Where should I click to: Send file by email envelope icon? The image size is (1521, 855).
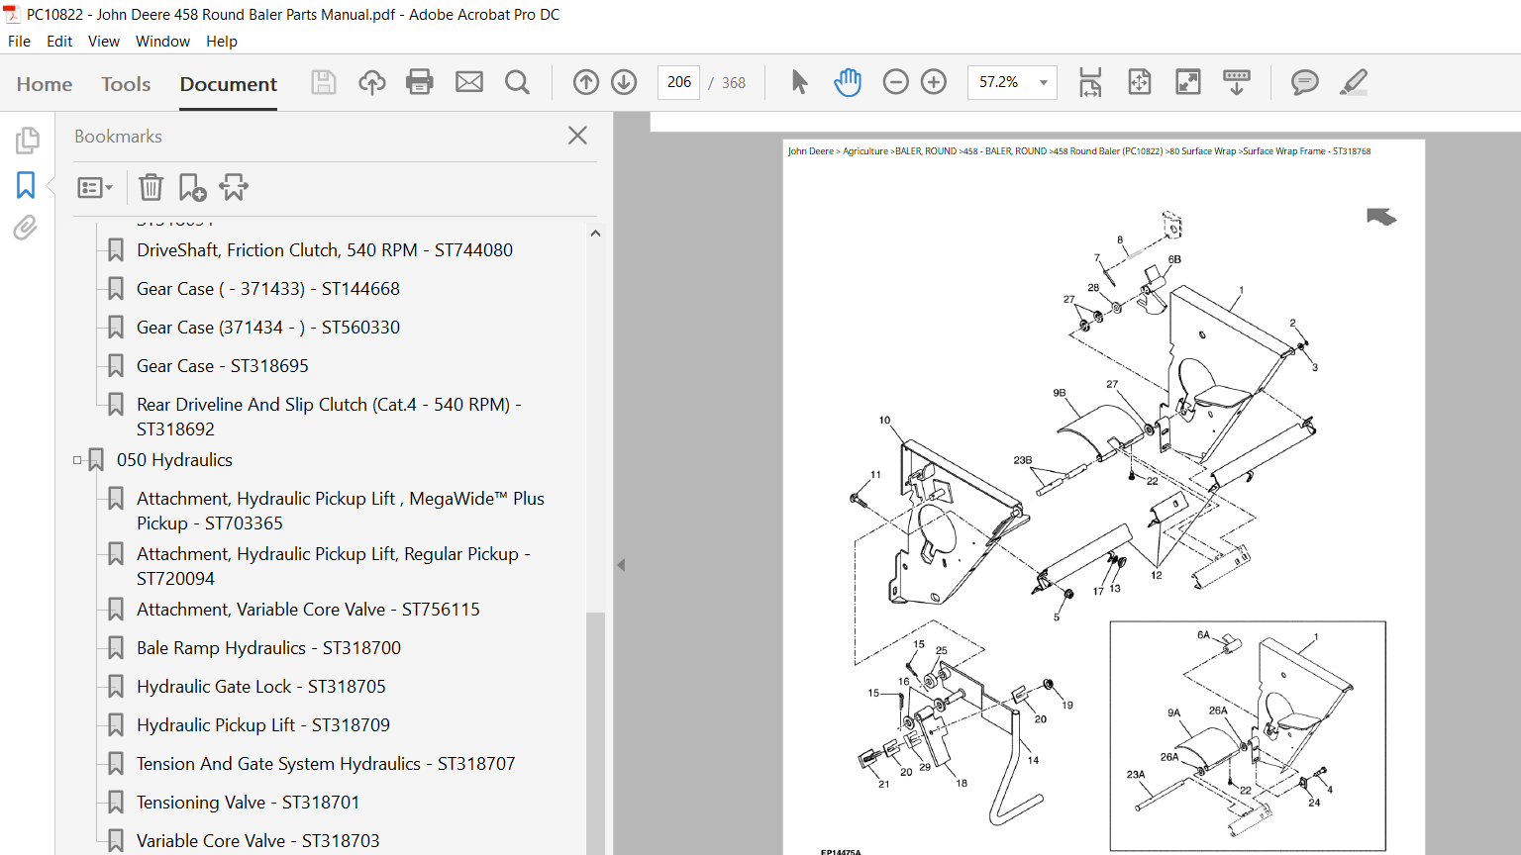coord(469,82)
